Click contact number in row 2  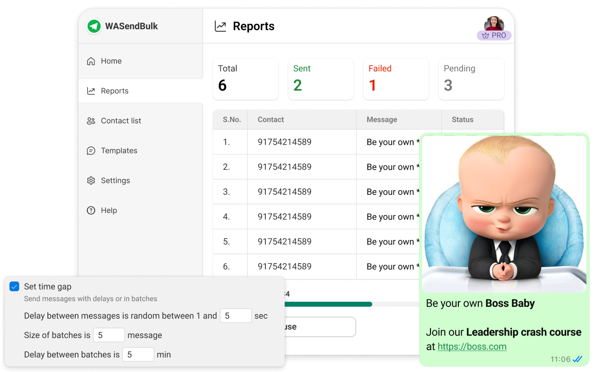(x=284, y=167)
